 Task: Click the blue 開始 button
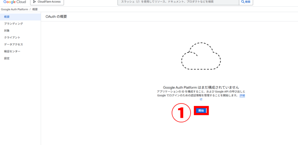201,111
